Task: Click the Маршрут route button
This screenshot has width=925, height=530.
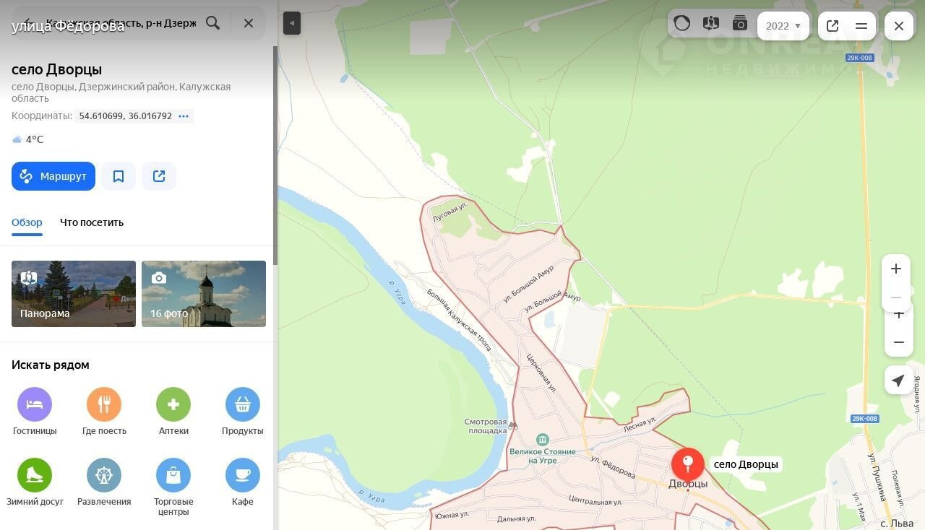Action: pos(53,176)
